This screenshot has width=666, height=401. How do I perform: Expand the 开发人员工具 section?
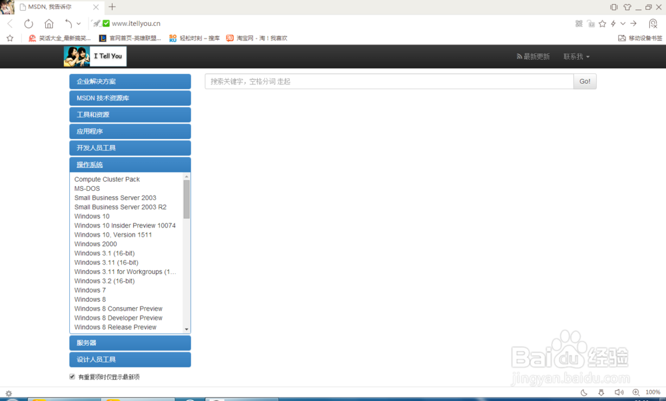(130, 148)
